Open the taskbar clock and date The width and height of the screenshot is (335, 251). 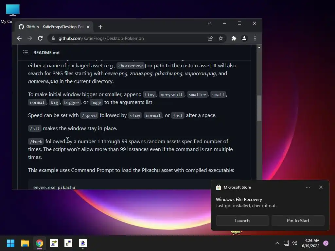tap(310, 243)
